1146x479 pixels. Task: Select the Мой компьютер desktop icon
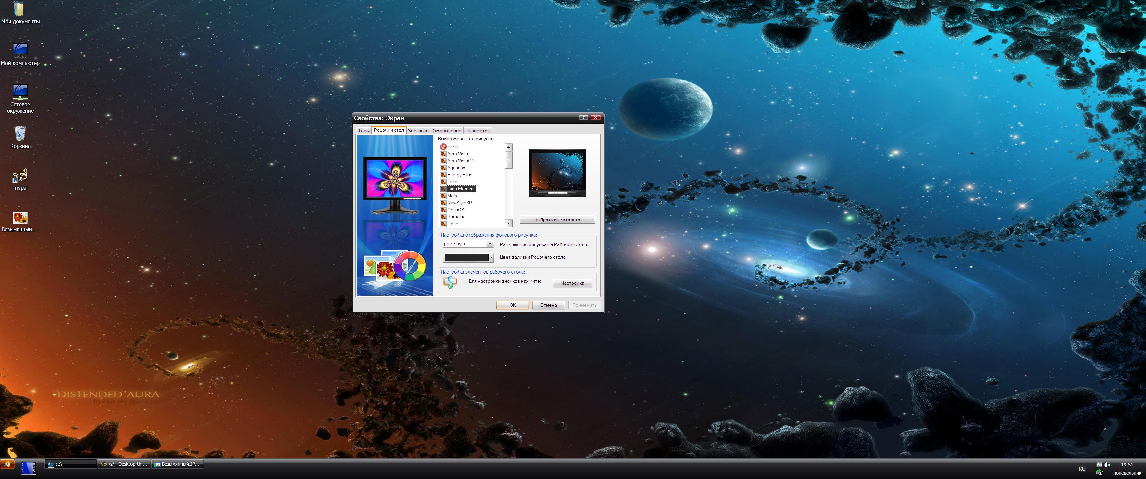tap(20, 50)
